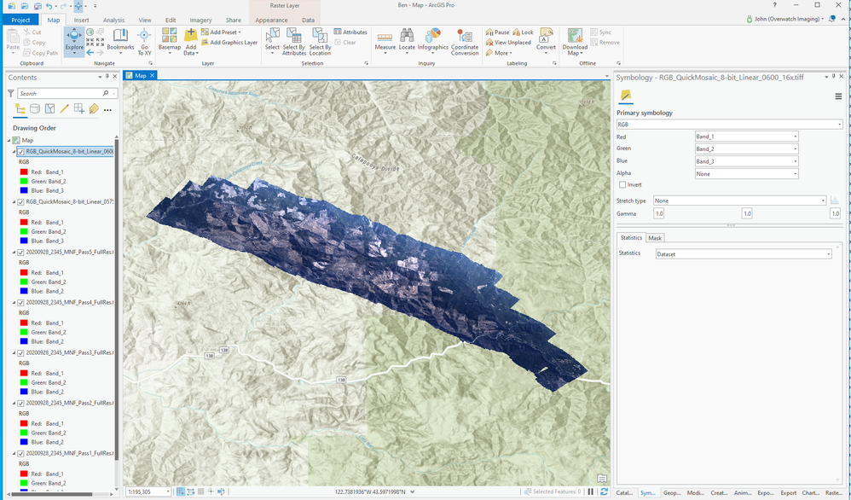Click View Unplaced labels button

click(508, 43)
